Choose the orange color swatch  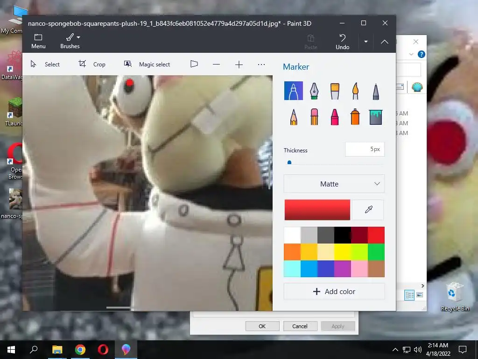(292, 252)
